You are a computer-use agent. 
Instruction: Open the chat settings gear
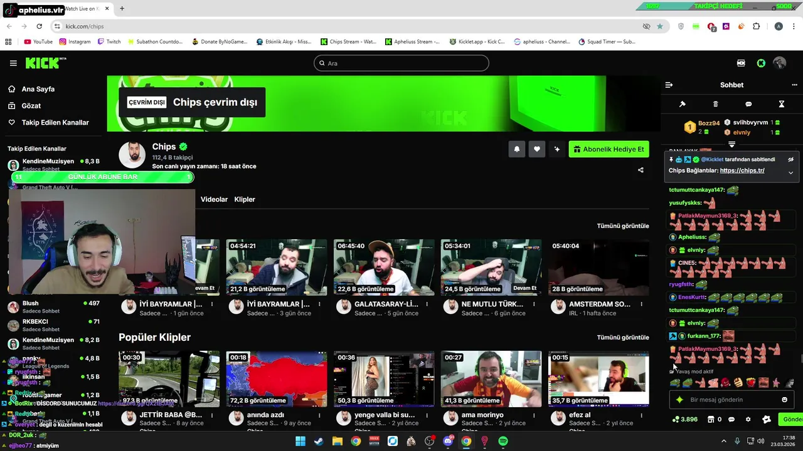pos(748,420)
